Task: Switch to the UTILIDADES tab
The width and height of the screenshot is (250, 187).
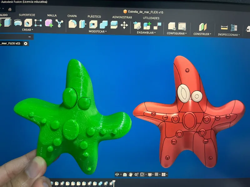Action: pyautogui.click(x=151, y=18)
